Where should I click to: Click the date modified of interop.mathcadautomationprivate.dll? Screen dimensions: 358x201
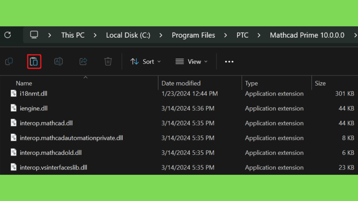click(188, 138)
